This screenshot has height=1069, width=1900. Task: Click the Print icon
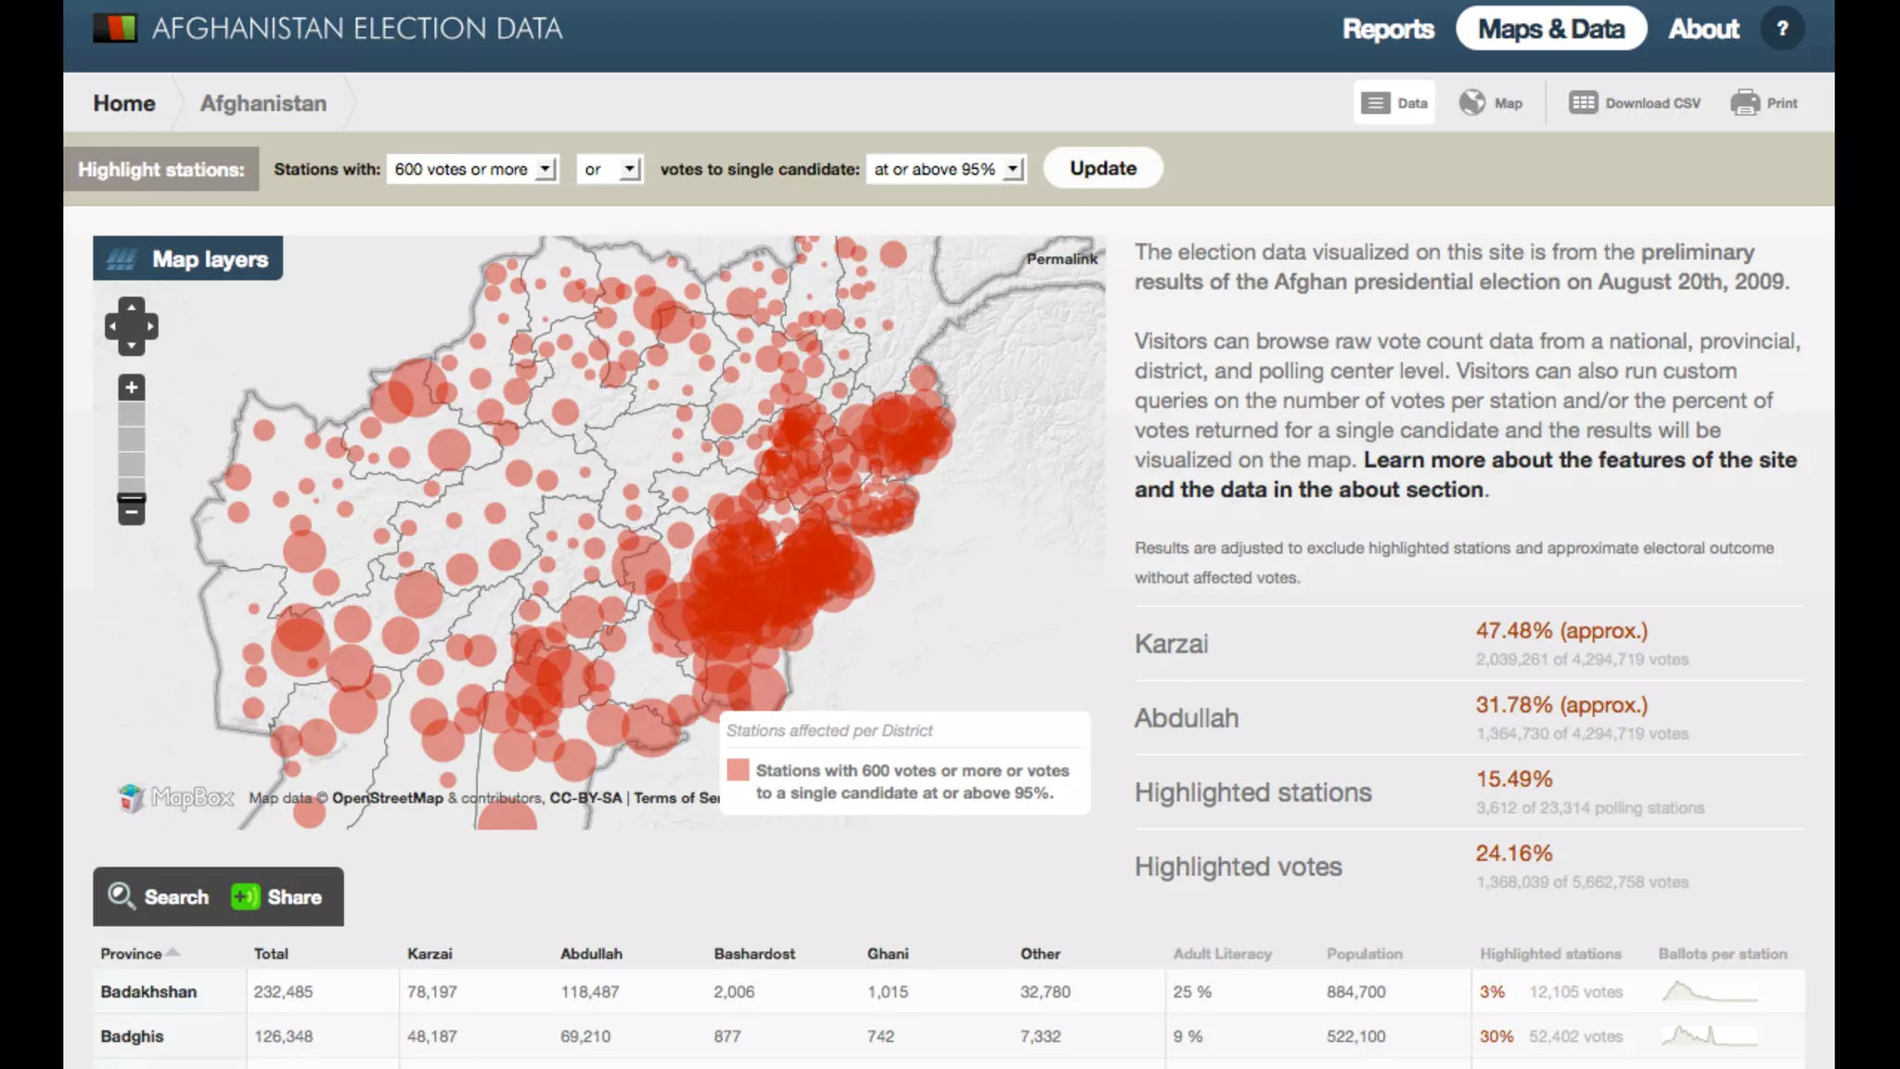pos(1744,103)
